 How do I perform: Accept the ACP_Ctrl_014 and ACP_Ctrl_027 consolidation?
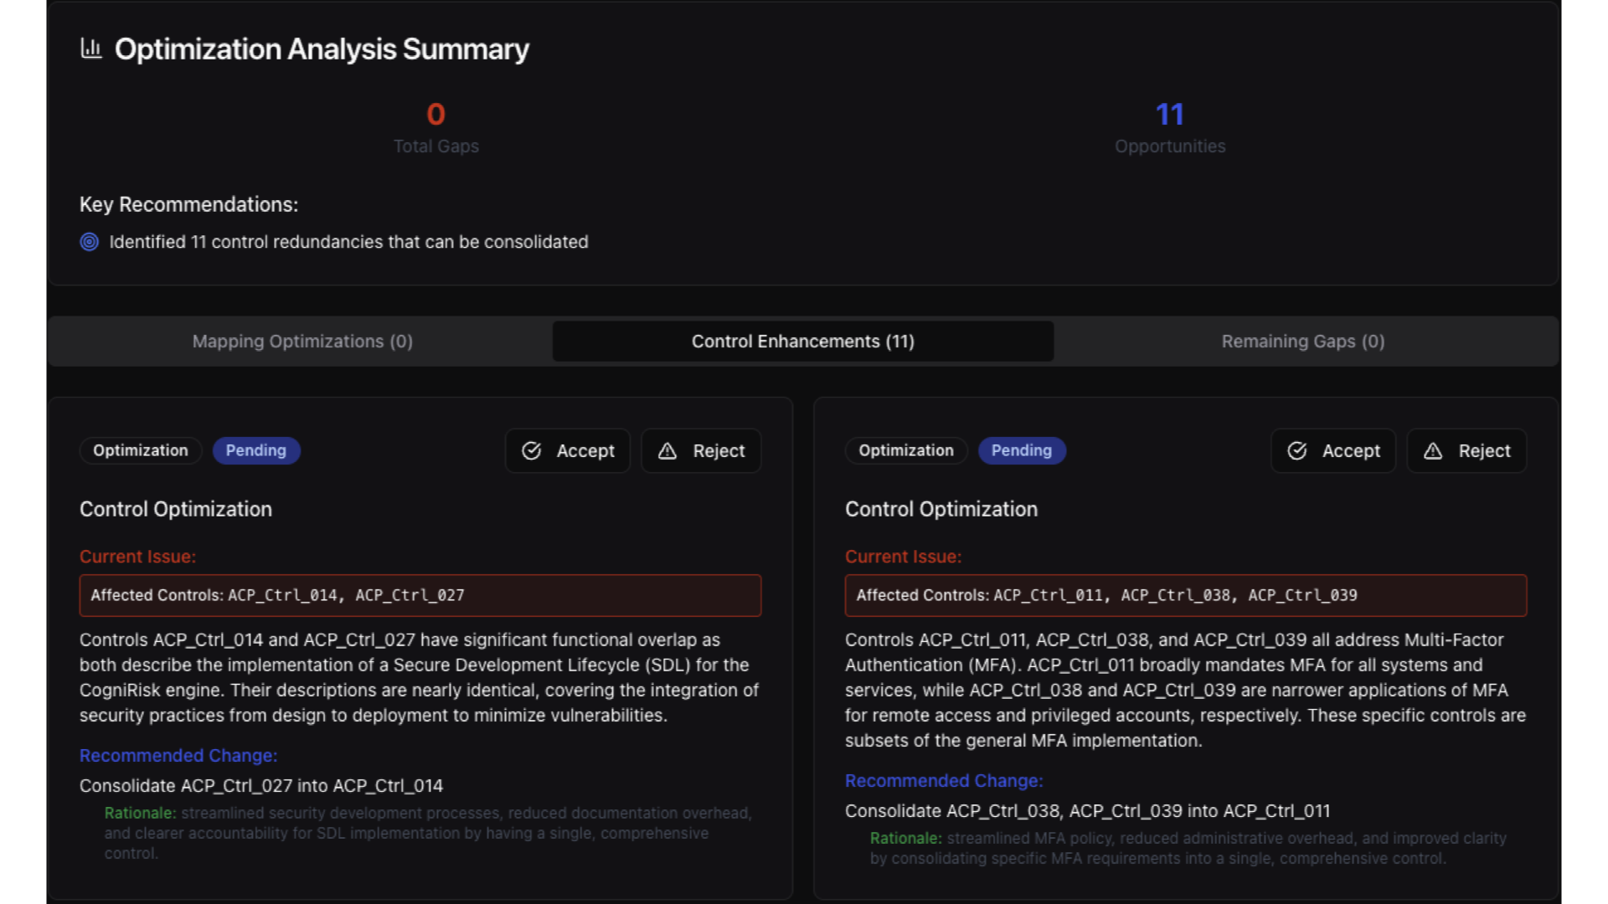[x=568, y=451]
